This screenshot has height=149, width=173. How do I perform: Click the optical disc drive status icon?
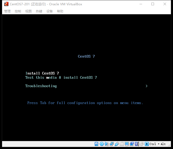102,144
